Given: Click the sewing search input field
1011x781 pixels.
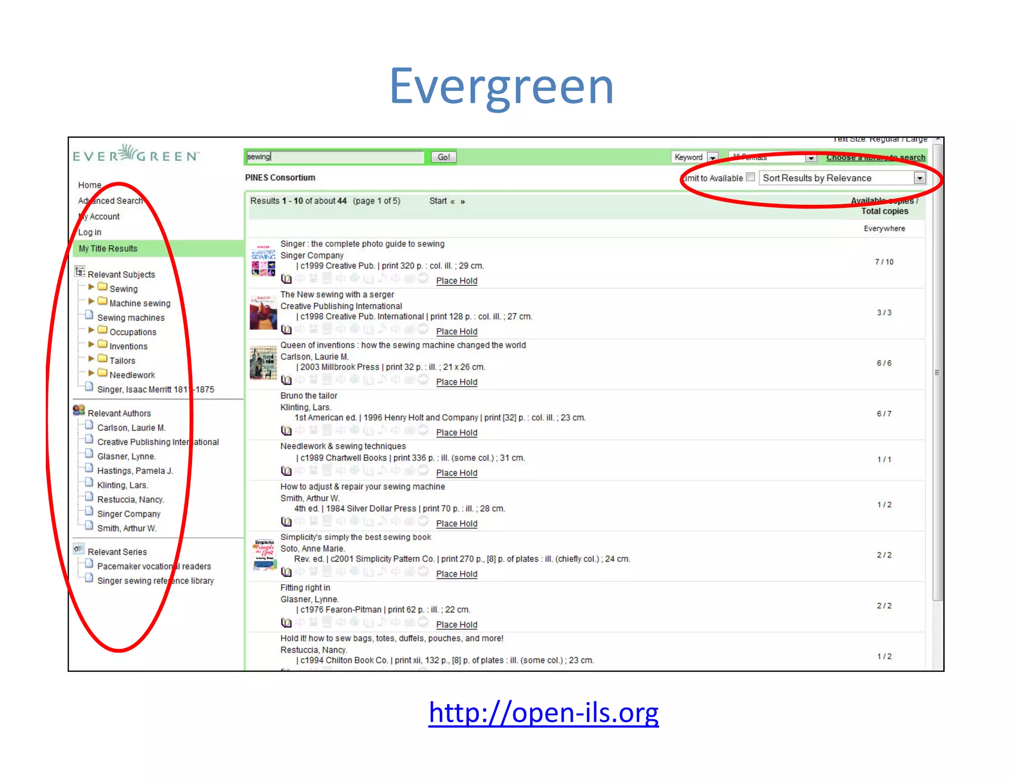Looking at the screenshot, I should [x=335, y=157].
